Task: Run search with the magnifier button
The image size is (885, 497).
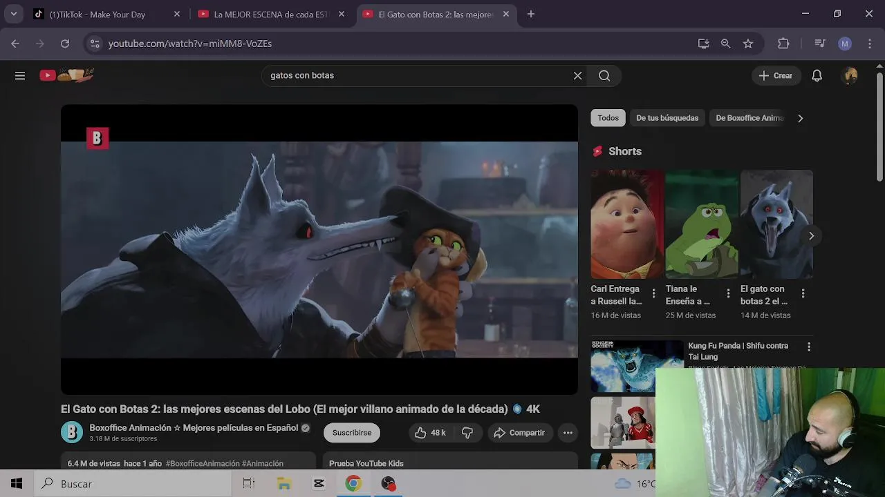Action: (x=604, y=76)
